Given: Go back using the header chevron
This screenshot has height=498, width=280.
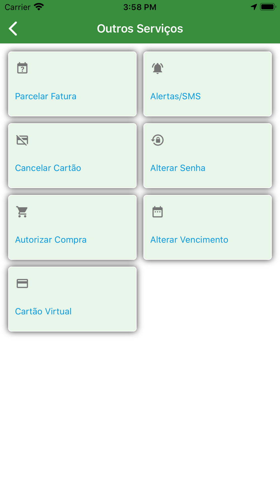Looking at the screenshot, I should coord(13,29).
